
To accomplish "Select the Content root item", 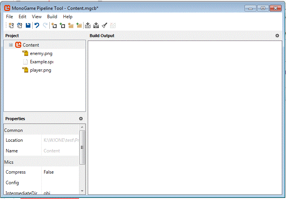I will [x=31, y=45].
